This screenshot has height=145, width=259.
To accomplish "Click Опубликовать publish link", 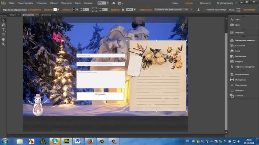I will tap(225, 3).
